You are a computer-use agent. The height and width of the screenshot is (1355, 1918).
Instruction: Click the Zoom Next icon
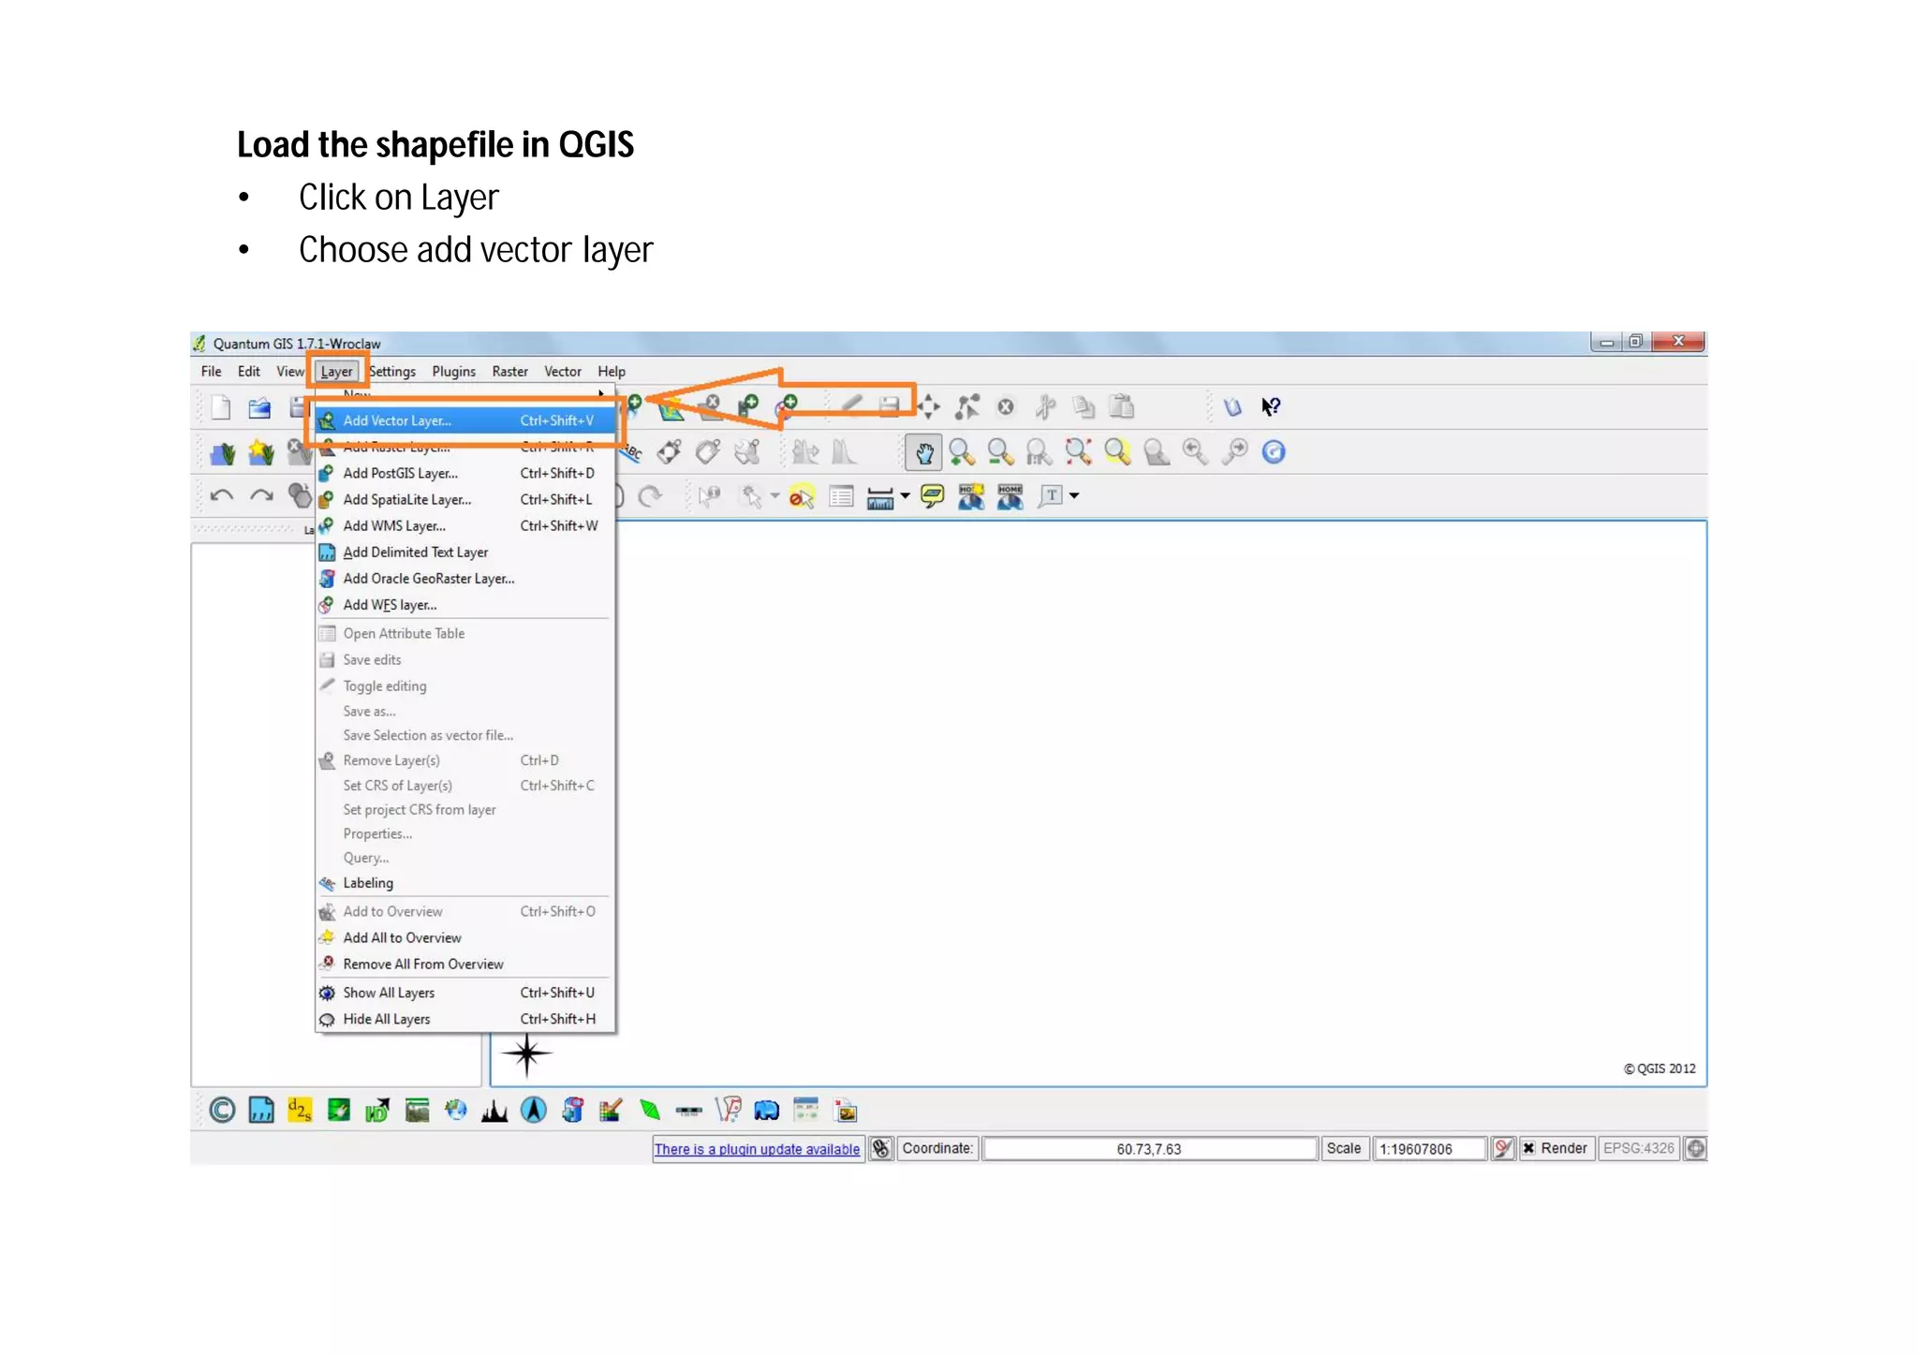(1235, 452)
